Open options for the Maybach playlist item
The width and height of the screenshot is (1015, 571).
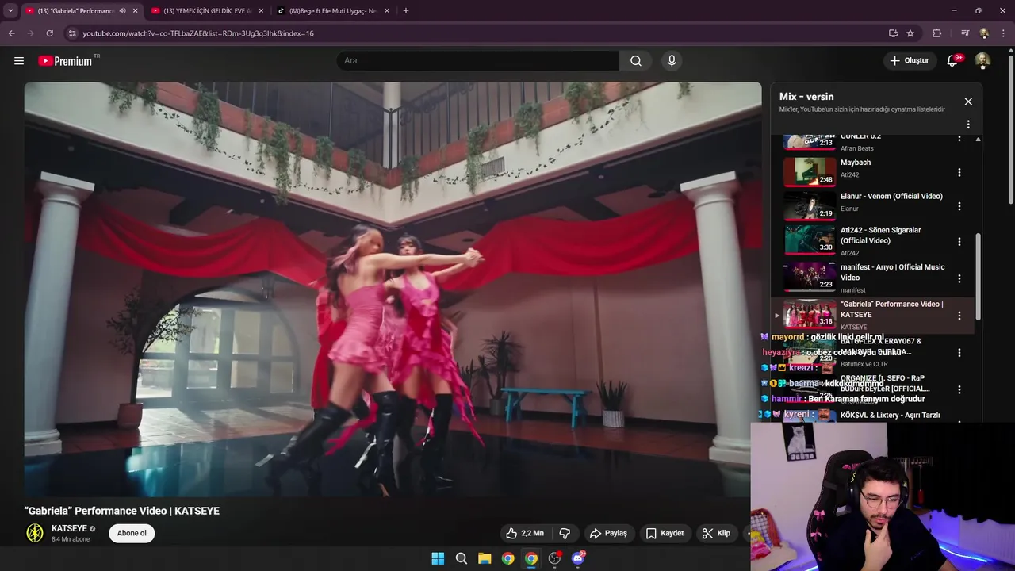tap(959, 172)
